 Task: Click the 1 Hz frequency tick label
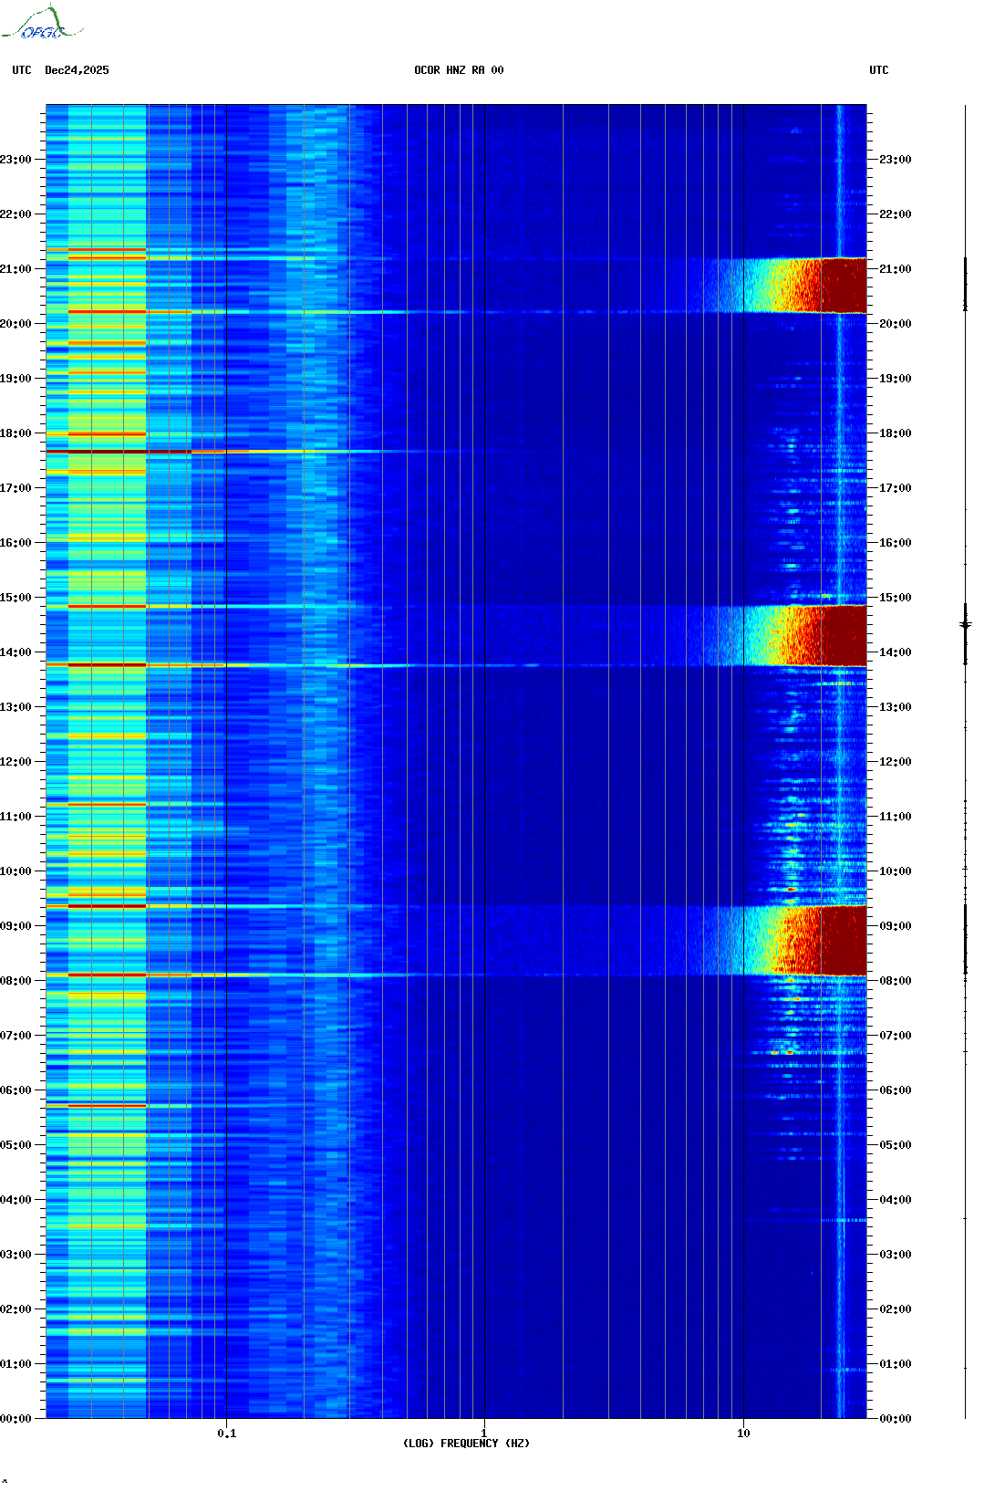(x=484, y=1434)
